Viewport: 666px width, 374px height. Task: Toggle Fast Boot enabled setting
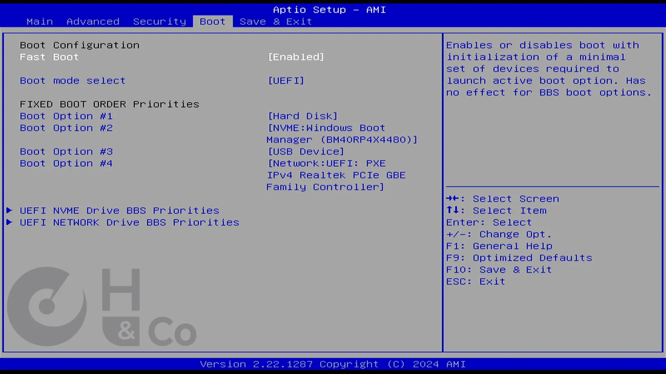(296, 57)
